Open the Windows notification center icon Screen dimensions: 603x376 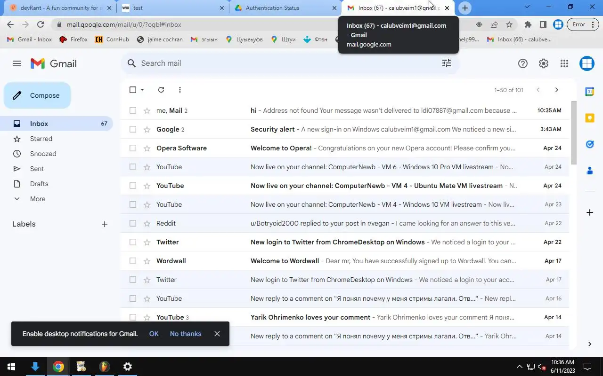point(588,367)
